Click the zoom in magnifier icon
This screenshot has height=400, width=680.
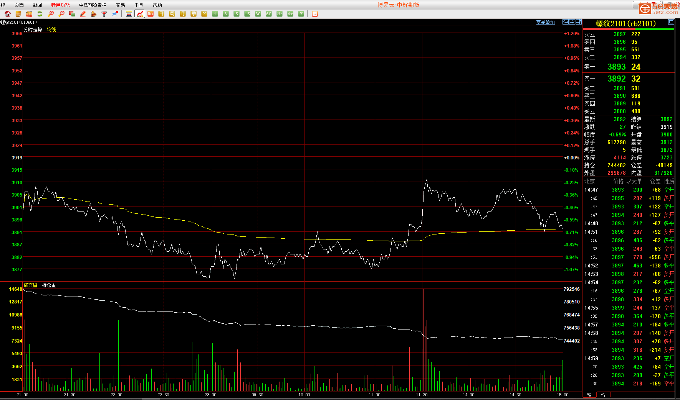point(51,14)
